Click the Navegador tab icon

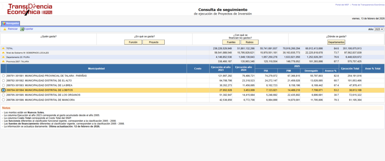tap(4, 23)
